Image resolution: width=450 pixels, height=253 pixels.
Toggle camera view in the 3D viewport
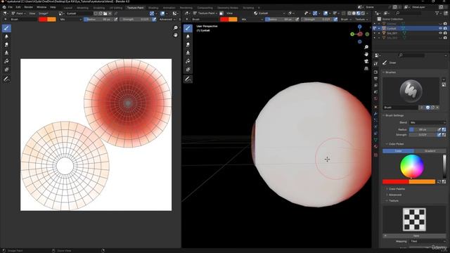tap(366, 61)
